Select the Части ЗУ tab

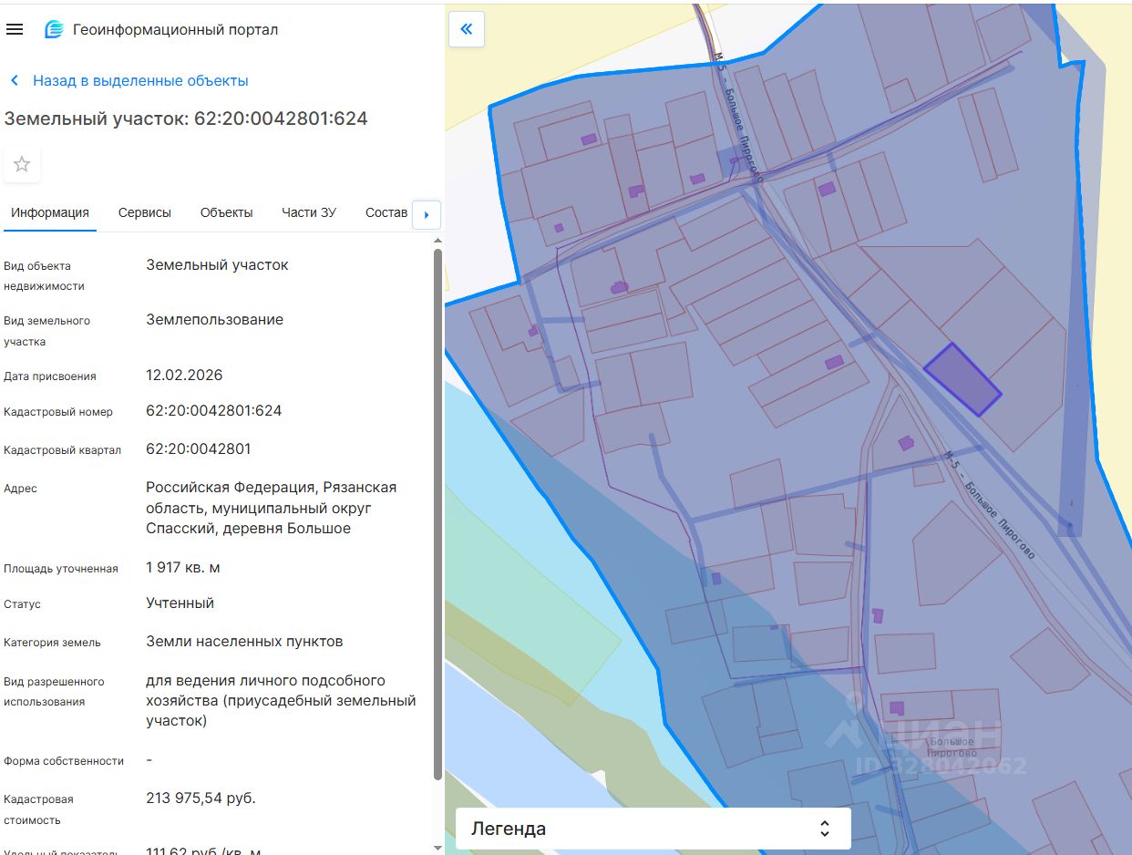coord(309,212)
